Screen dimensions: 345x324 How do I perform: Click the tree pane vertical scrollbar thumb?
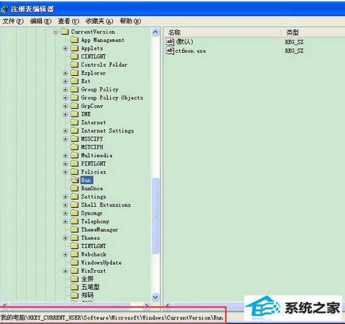click(155, 216)
